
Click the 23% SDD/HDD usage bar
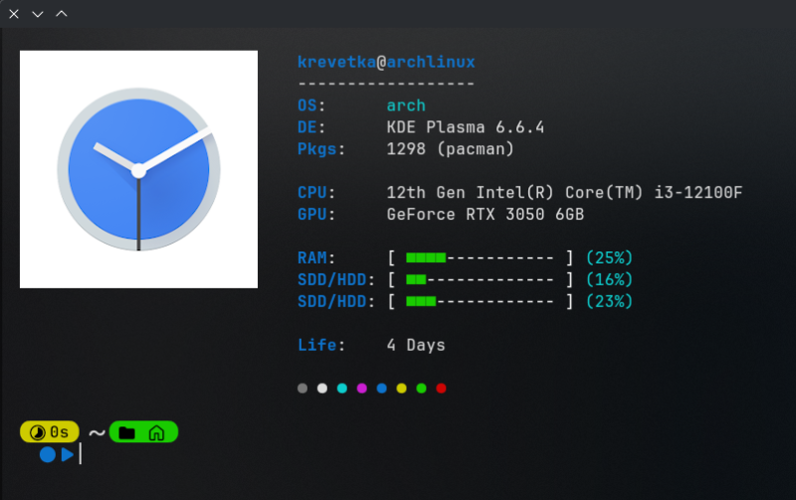[481, 302]
